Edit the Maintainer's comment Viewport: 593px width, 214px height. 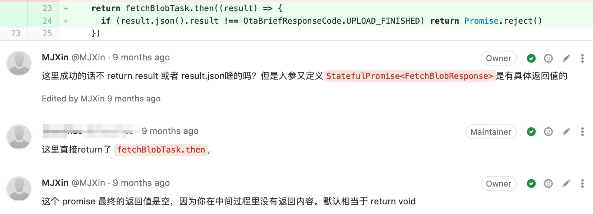click(566, 132)
